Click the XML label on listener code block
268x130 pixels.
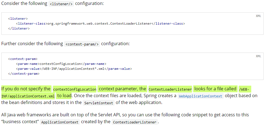tap(258, 16)
